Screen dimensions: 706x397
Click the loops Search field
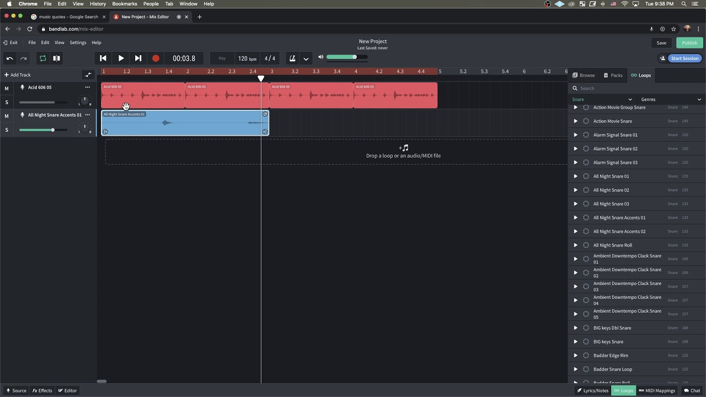coord(637,88)
